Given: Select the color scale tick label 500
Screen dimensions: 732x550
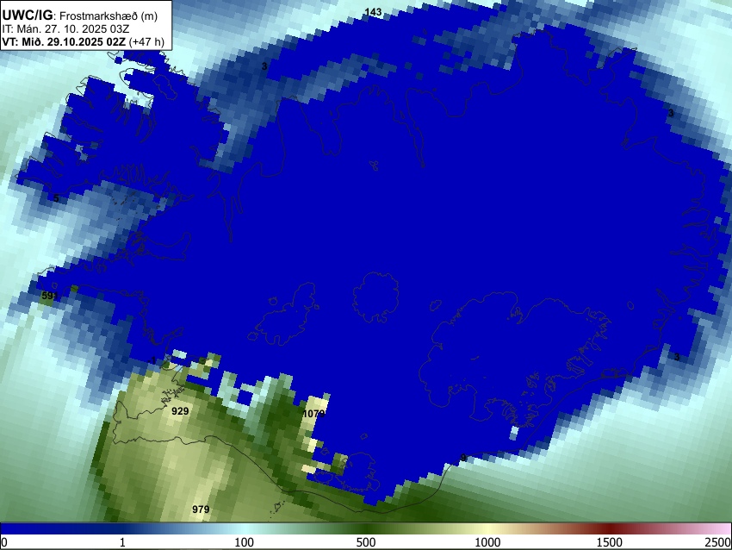Looking at the screenshot, I should click(365, 542).
